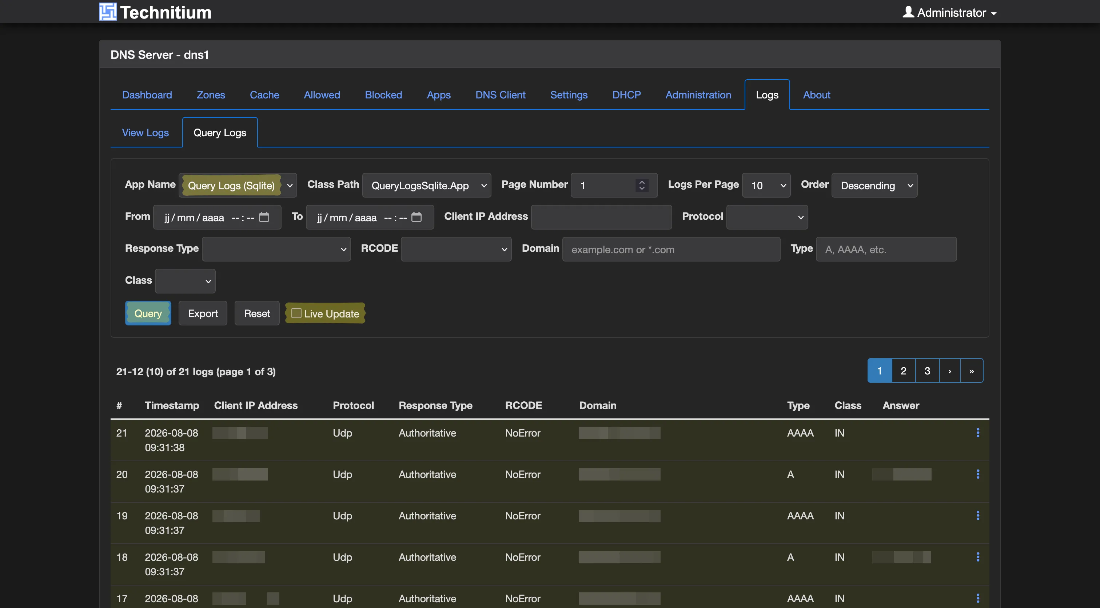The height and width of the screenshot is (608, 1100).
Task: Open options menu for log row 19
Action: 978,515
